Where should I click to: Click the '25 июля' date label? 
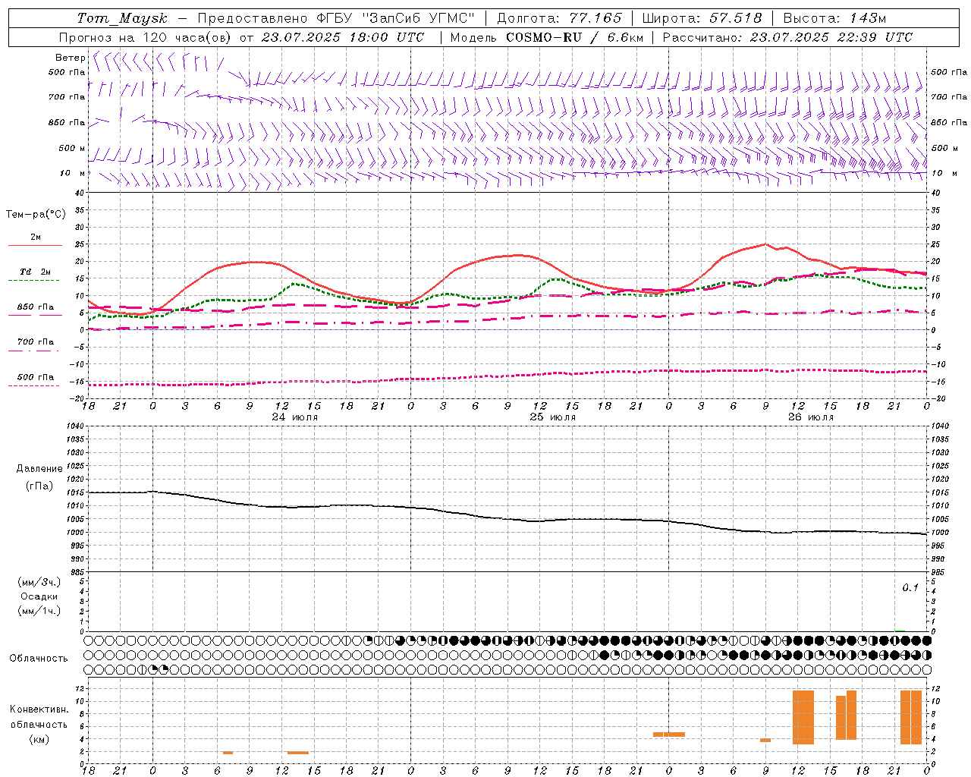point(553,417)
